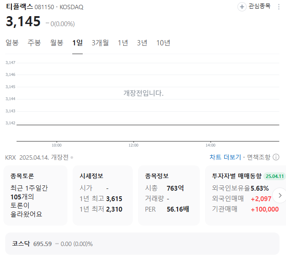Click the 3,147 price axis label
The image size is (286, 260).
click(x=10, y=62)
